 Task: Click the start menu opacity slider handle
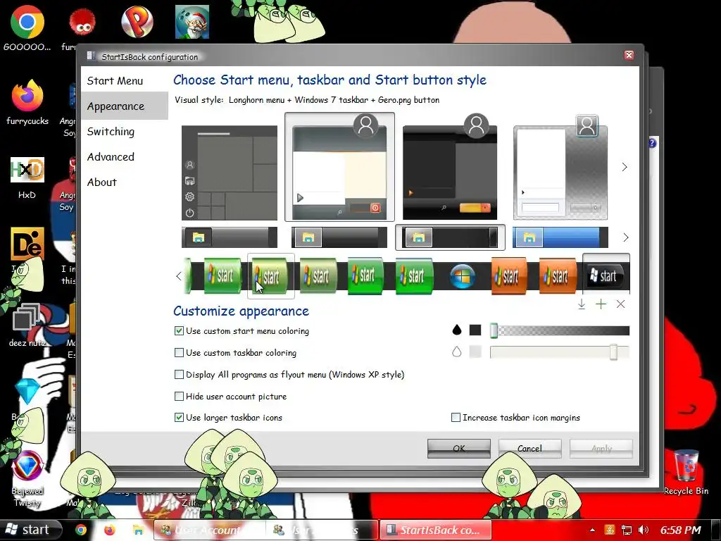coord(494,330)
